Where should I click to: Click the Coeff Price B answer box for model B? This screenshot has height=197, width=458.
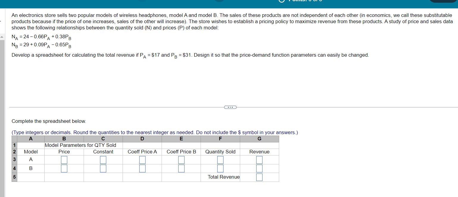(x=182, y=168)
